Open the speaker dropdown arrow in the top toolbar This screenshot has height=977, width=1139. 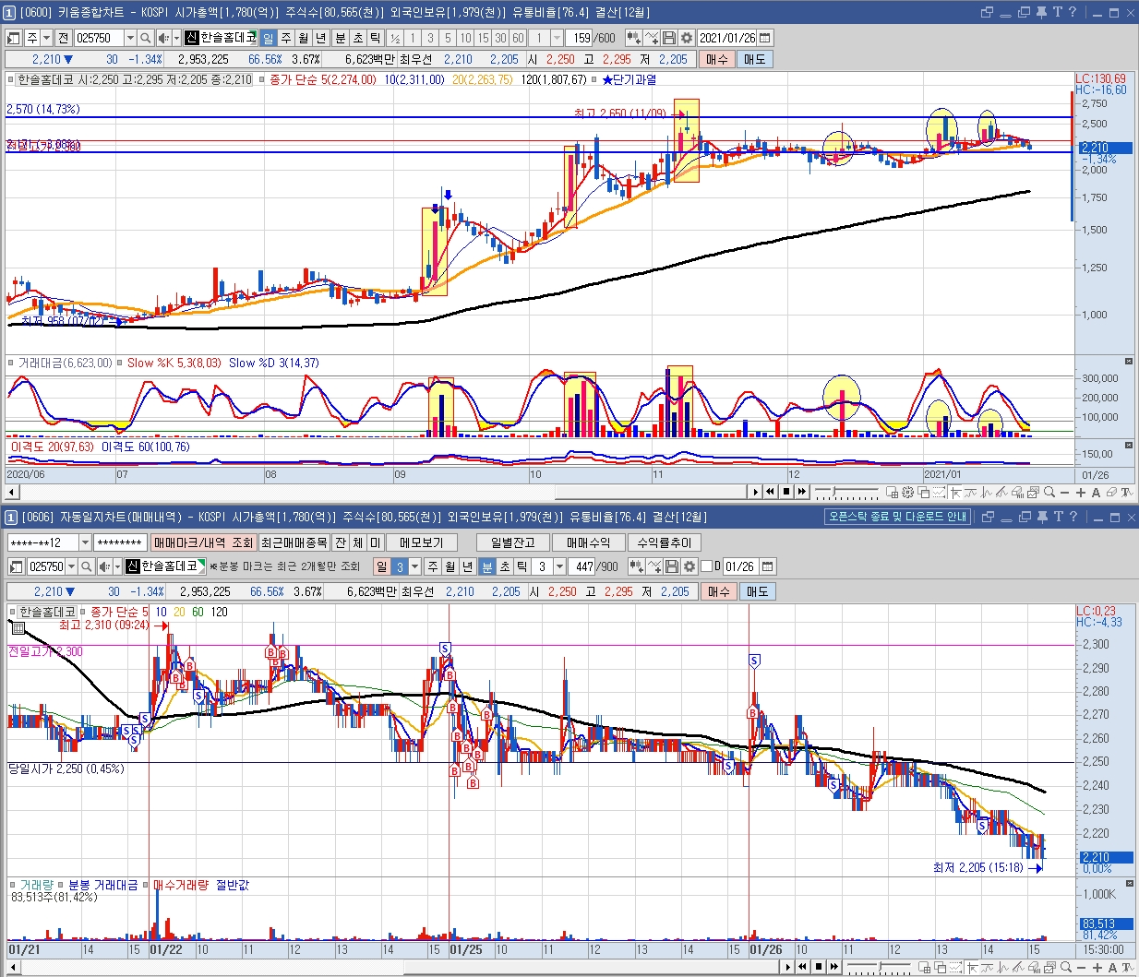coord(176,38)
